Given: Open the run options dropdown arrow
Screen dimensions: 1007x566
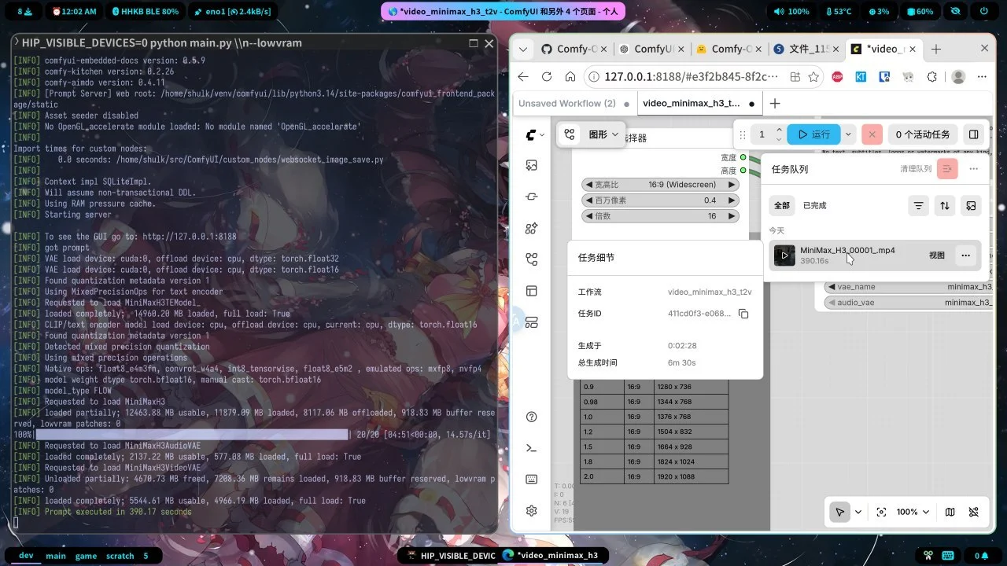Looking at the screenshot, I should pyautogui.click(x=848, y=134).
